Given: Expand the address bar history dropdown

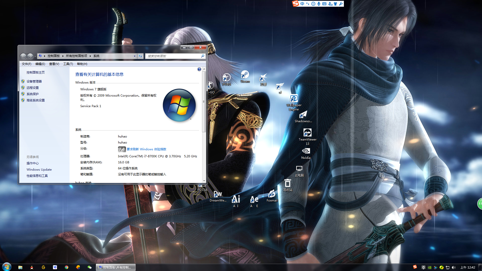Looking at the screenshot, I should [135, 56].
